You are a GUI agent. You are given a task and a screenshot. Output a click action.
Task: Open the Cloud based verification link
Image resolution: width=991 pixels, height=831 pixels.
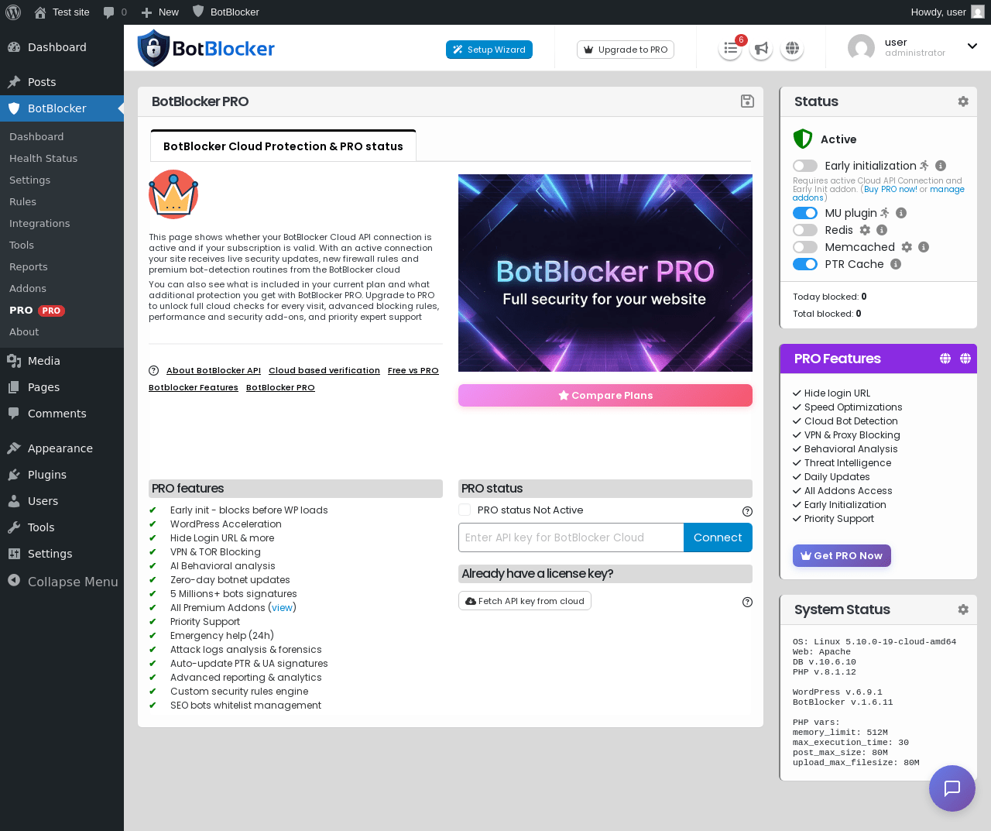tap(324, 370)
